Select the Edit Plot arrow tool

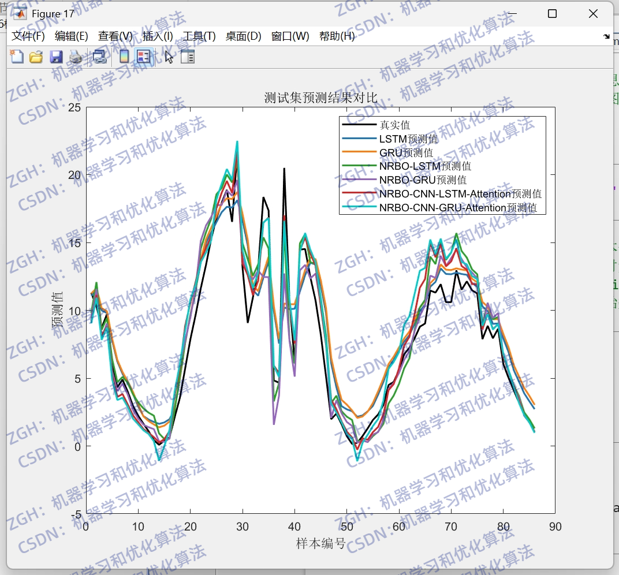tap(169, 57)
